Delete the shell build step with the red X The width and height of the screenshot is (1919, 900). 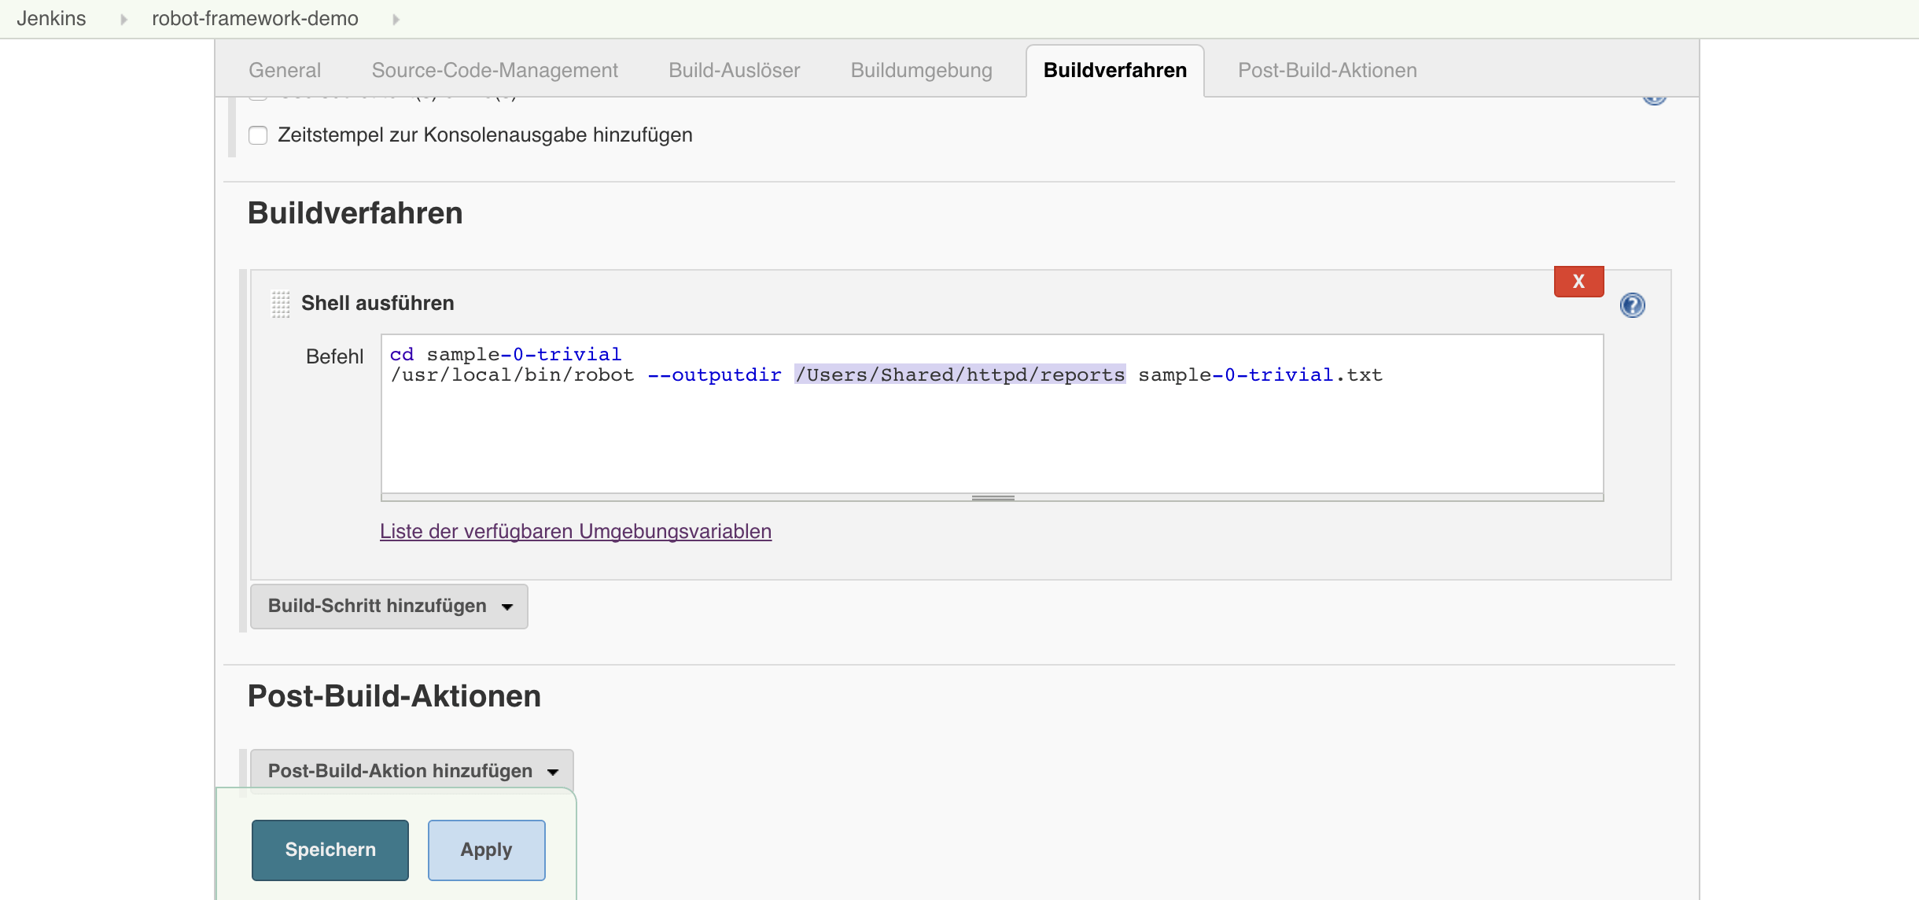[1578, 282]
